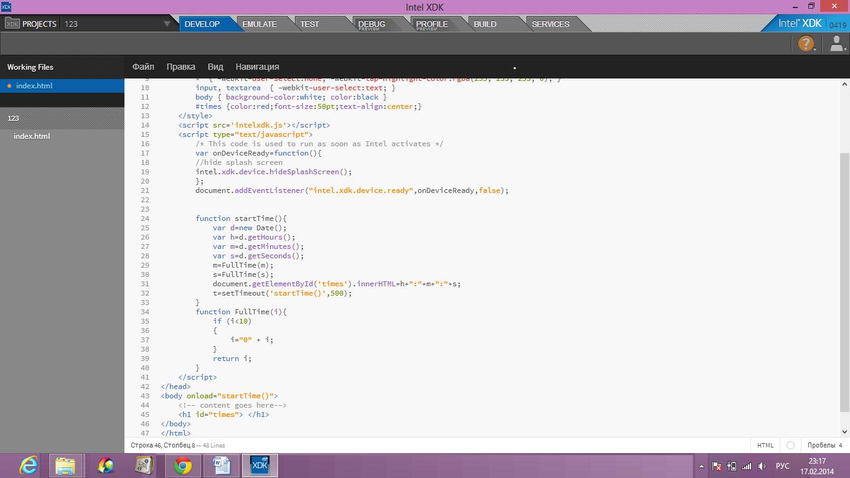This screenshot has height=478, width=850.
Task: Click the version number 0419
Action: coord(838,26)
